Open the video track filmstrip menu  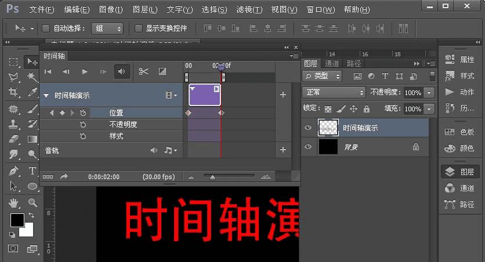171,95
